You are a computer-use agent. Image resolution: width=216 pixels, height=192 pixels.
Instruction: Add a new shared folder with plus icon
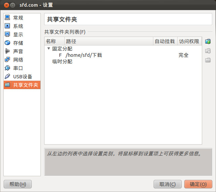point(208,41)
